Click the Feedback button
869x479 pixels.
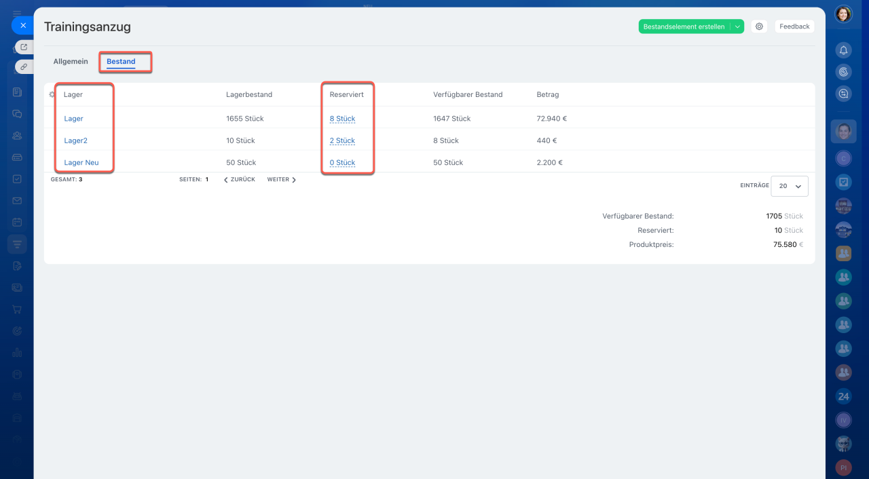click(x=794, y=26)
